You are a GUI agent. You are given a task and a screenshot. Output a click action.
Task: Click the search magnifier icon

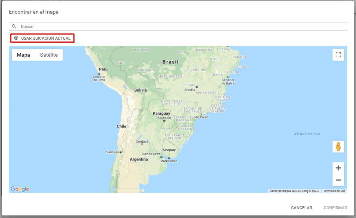pyautogui.click(x=14, y=26)
